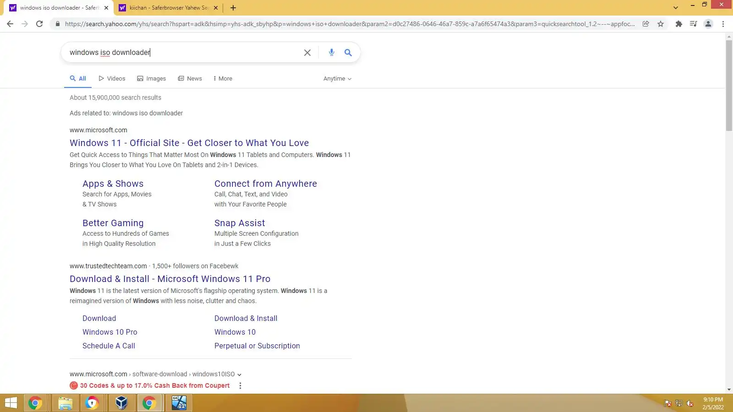
Task: Expand the More search categories menu
Action: click(223, 79)
